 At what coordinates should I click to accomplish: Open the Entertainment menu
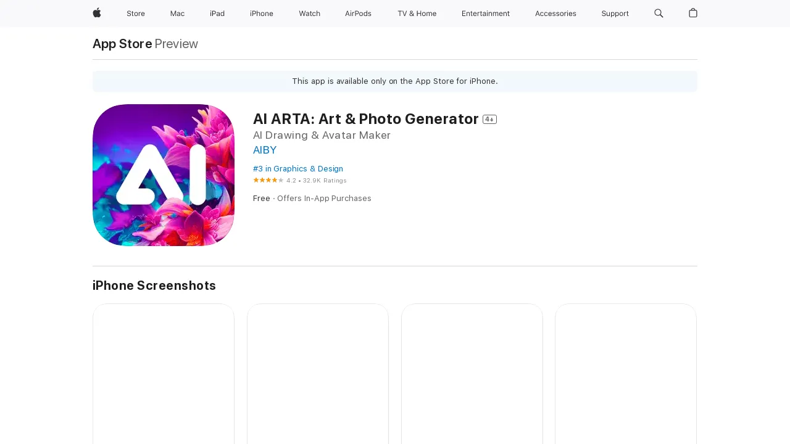pos(486,14)
